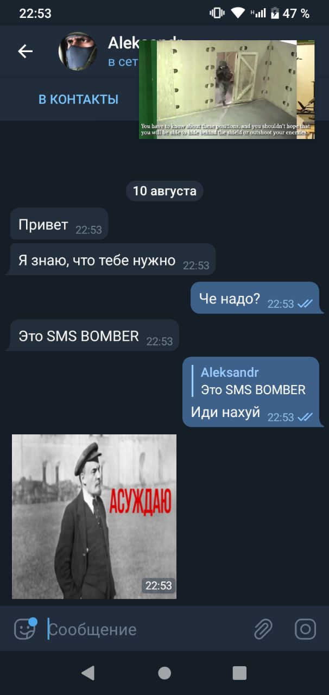Open the АСУЖДАЮ meme image

pos(94,516)
